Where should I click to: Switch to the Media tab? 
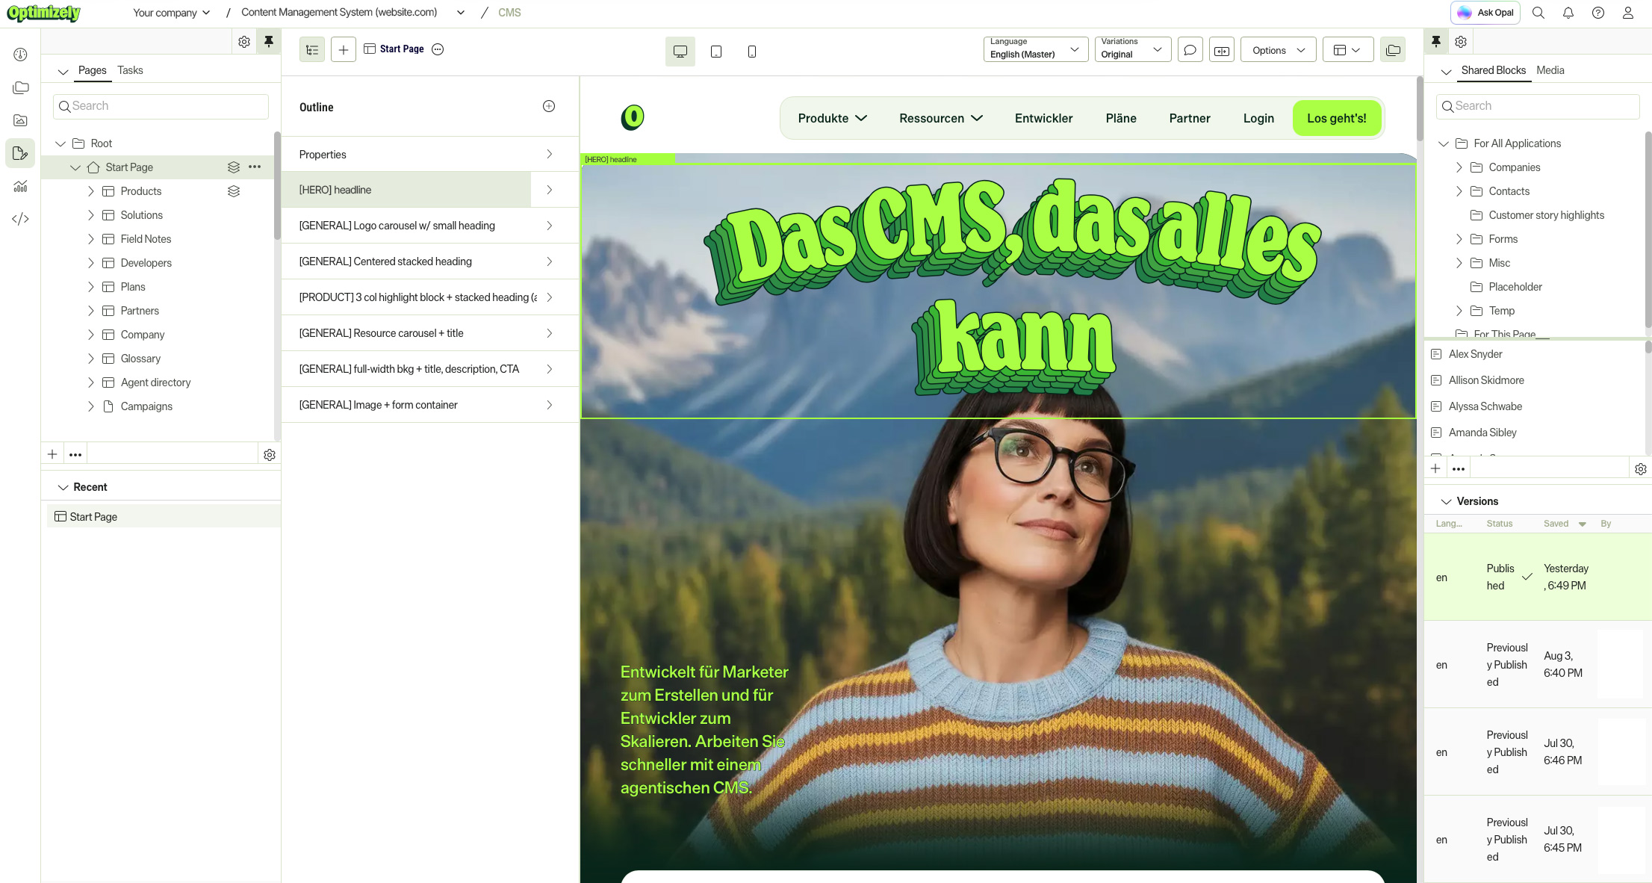click(1550, 70)
